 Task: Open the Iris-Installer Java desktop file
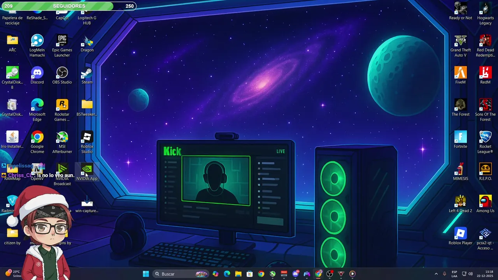coord(12,140)
